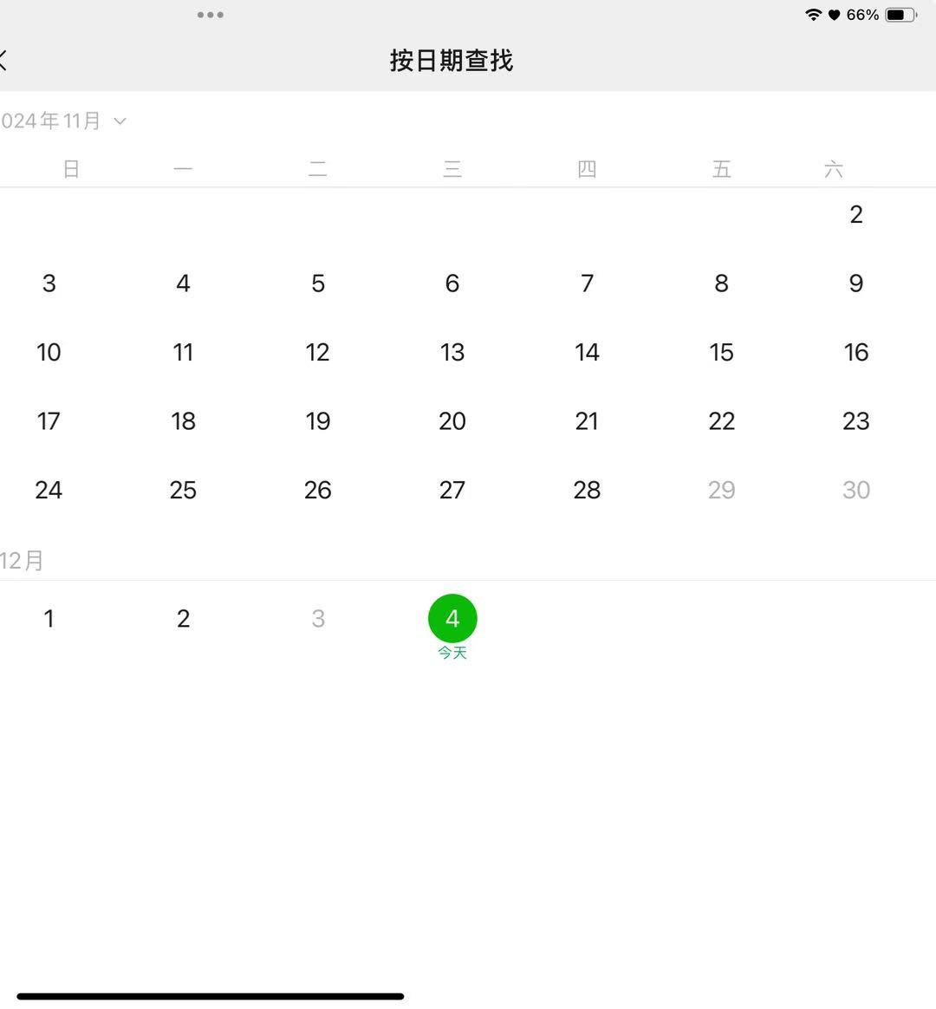Select November 5
This screenshot has width=936, height=1009.
tap(318, 283)
